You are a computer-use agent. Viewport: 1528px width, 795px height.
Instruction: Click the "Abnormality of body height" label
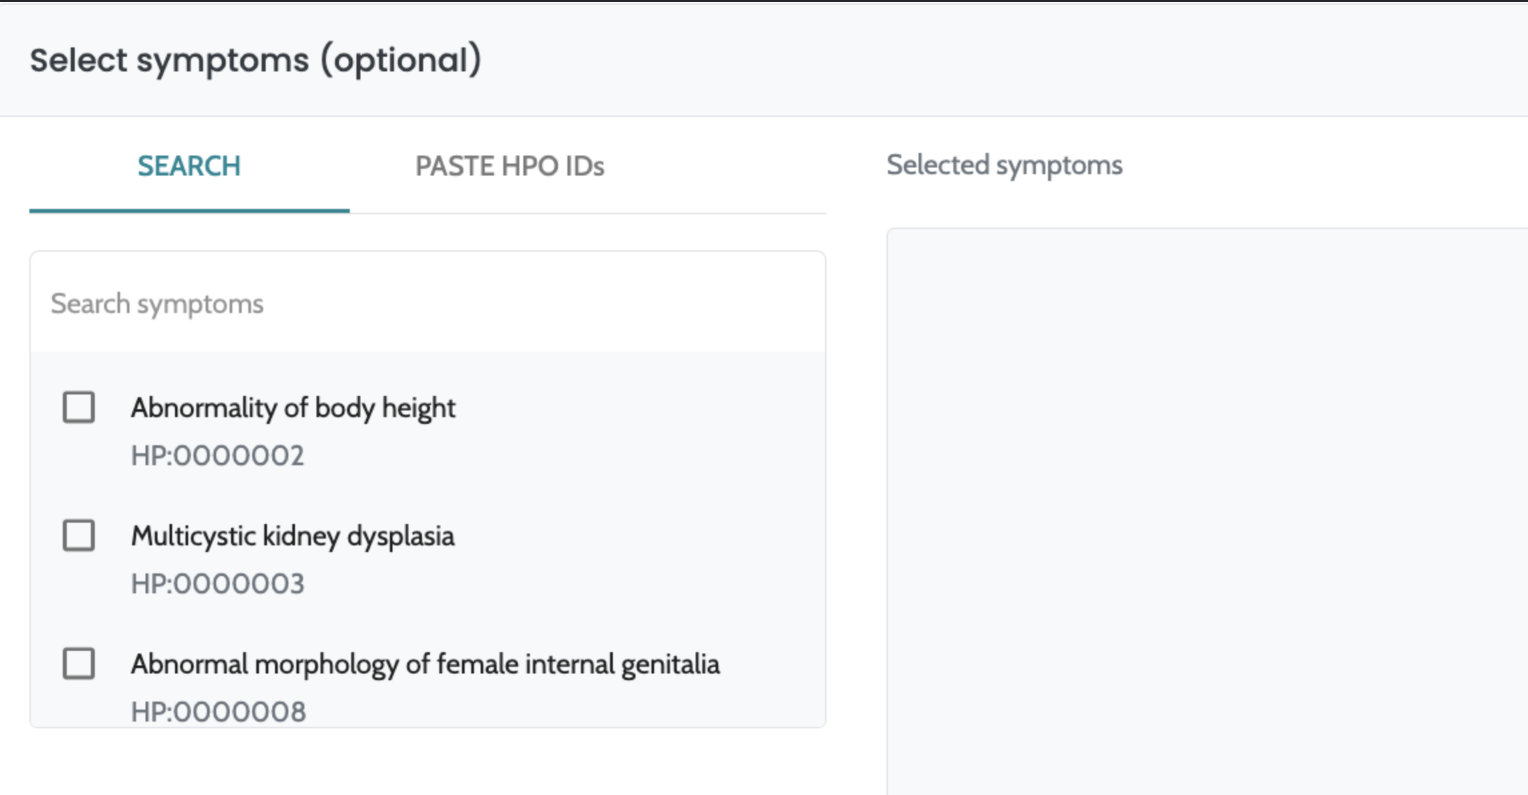point(293,408)
